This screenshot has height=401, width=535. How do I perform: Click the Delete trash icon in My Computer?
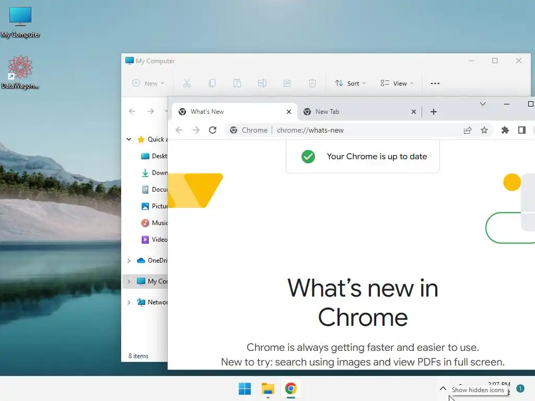tap(312, 83)
